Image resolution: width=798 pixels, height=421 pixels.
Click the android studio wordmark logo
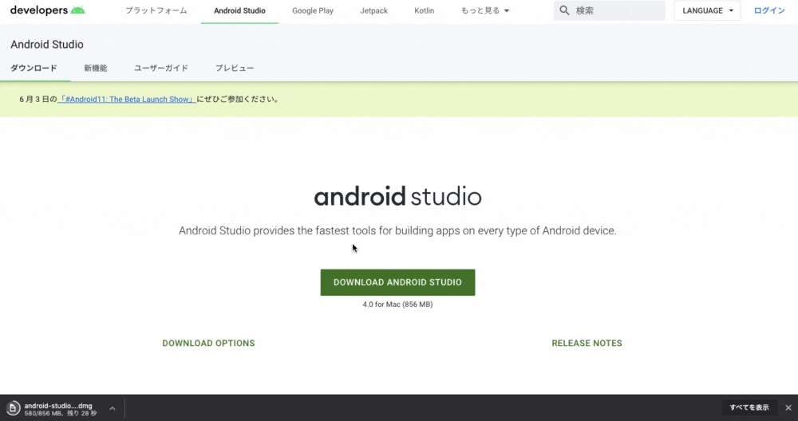pyautogui.click(x=397, y=197)
